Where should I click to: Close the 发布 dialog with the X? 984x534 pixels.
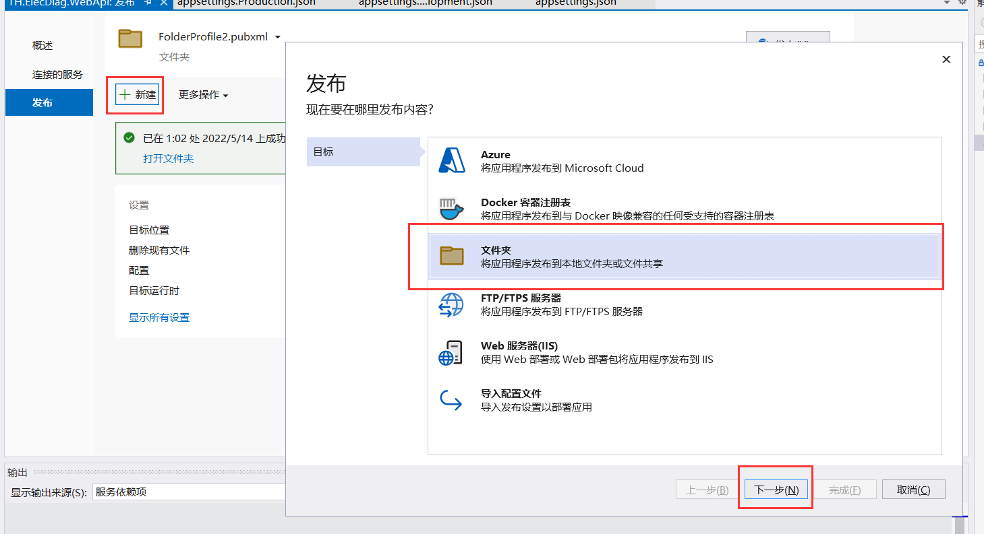click(x=946, y=59)
